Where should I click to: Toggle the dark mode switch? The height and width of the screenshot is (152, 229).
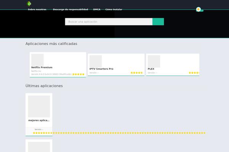200,9
